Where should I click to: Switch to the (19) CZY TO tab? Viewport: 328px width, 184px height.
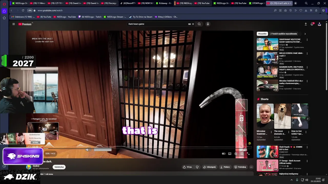(x=56, y=3)
